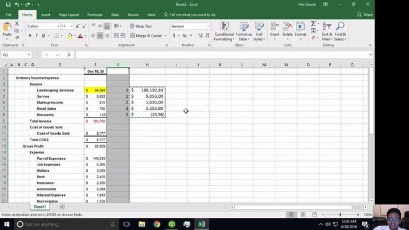The height and width of the screenshot is (230, 409).
Task: Expand the Merge & Center dropdown arrow
Action: point(166,36)
